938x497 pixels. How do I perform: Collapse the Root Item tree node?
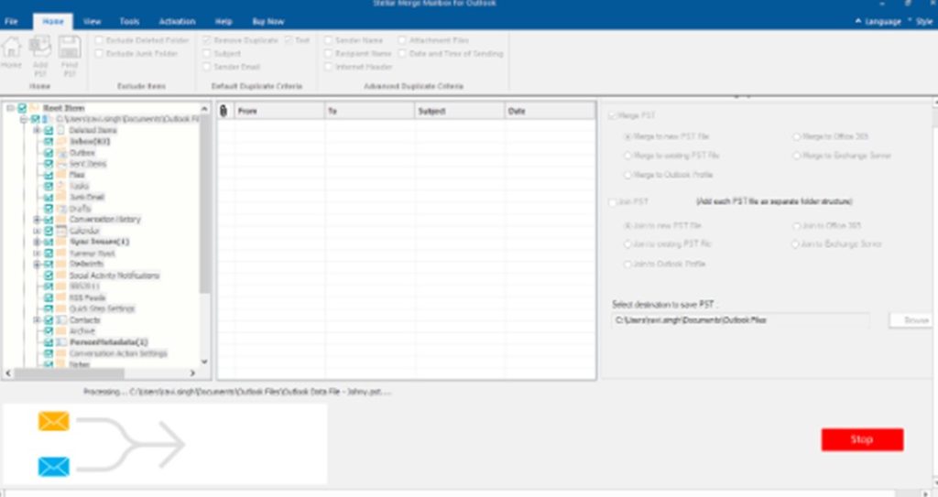9,108
